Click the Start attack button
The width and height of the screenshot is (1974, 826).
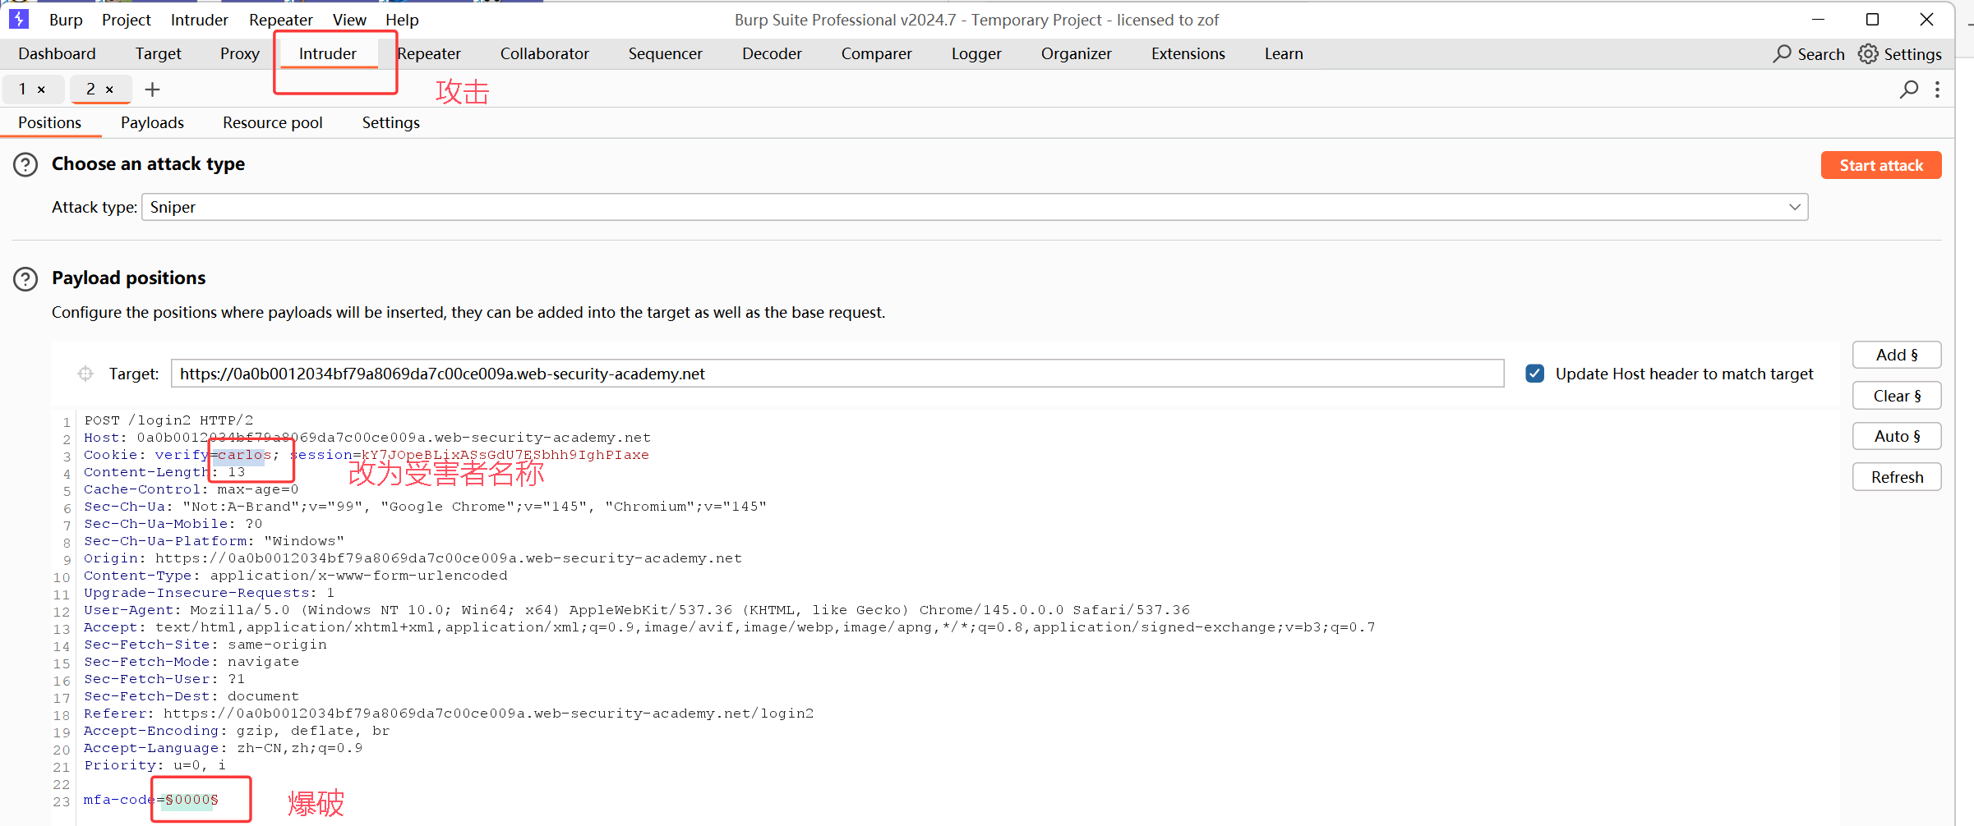click(1881, 165)
